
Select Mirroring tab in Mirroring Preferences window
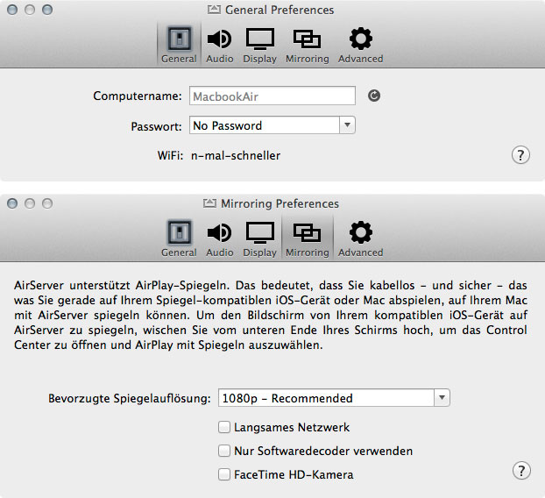[x=308, y=238]
